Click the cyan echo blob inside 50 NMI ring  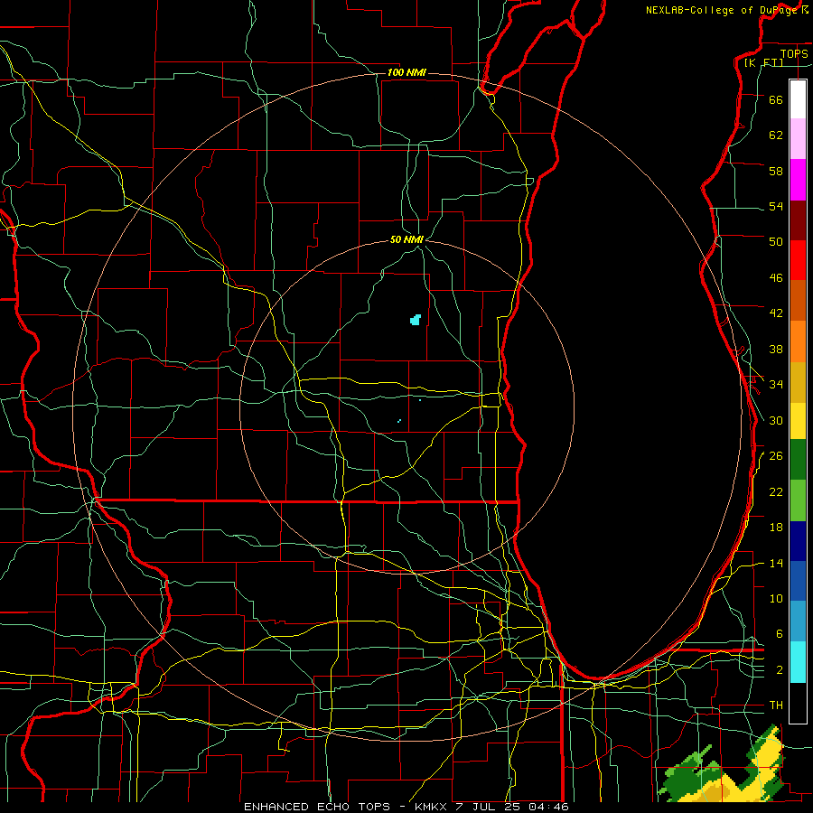click(416, 320)
